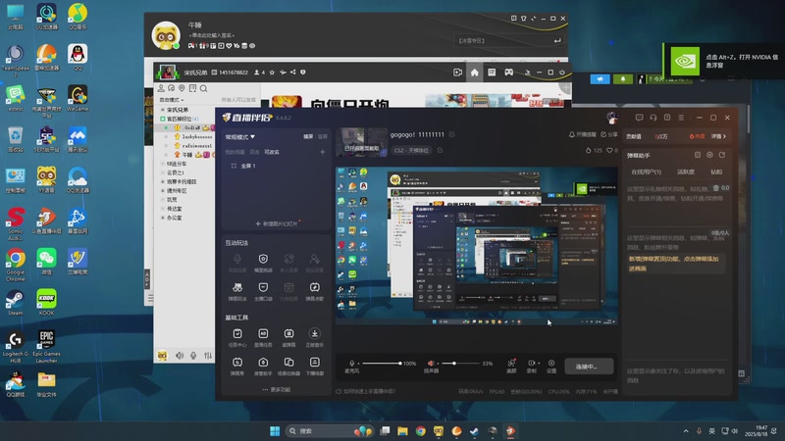Image resolution: width=785 pixels, height=441 pixels.
Task: Click the 录制 record icon
Action: [531, 366]
